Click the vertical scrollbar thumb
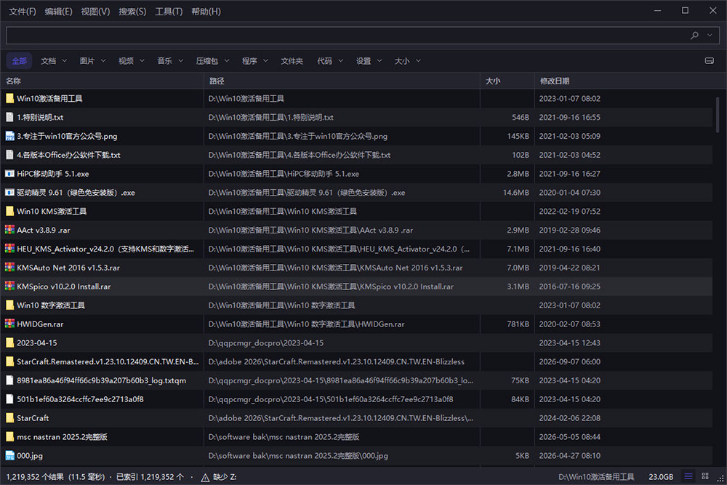This screenshot has width=727, height=485. click(x=718, y=115)
